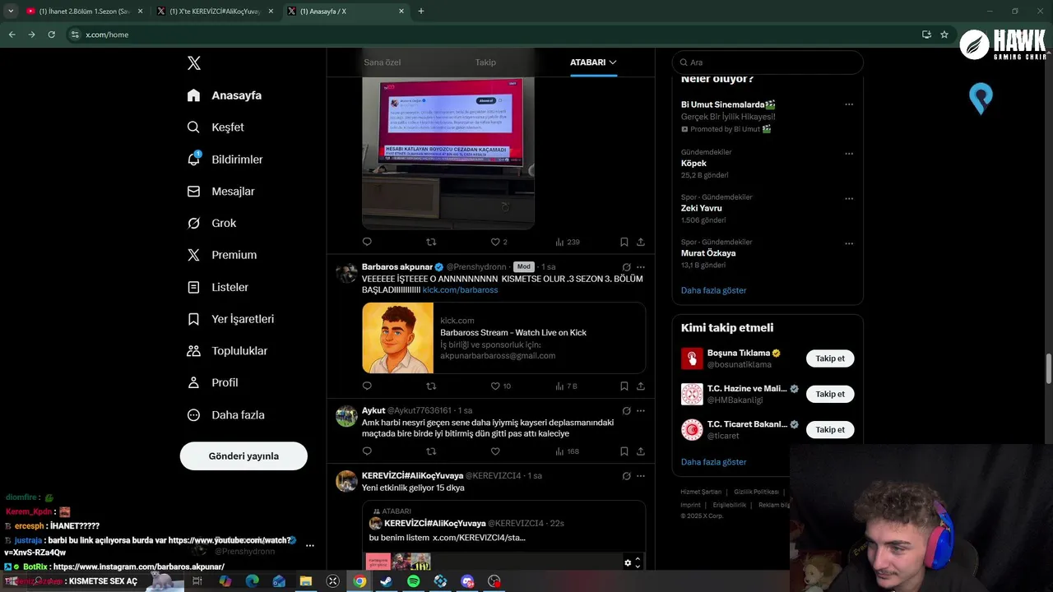The height and width of the screenshot is (592, 1053).
Task: Switch to Takip timeline tab
Action: click(x=485, y=62)
